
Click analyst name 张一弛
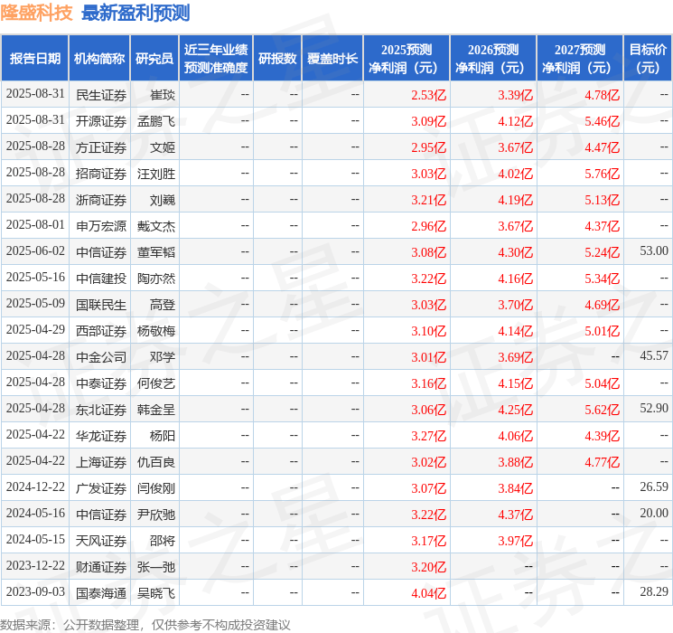coord(156,567)
